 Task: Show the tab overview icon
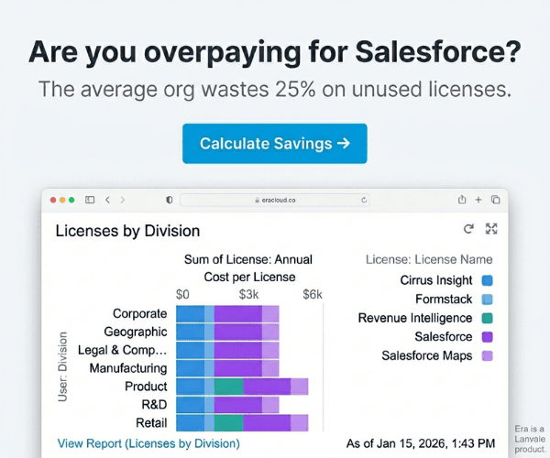pyautogui.click(x=495, y=200)
